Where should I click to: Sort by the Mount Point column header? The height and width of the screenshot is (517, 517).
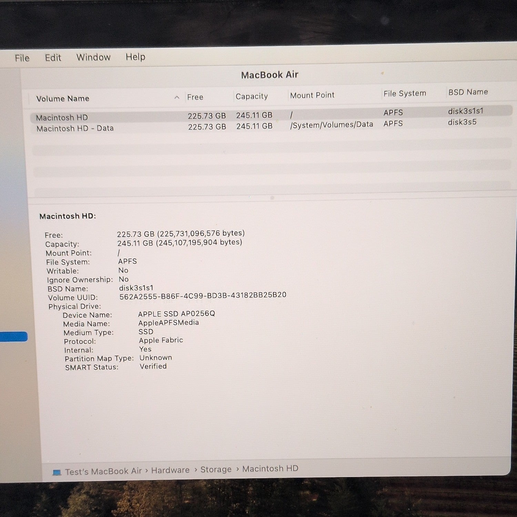[312, 95]
